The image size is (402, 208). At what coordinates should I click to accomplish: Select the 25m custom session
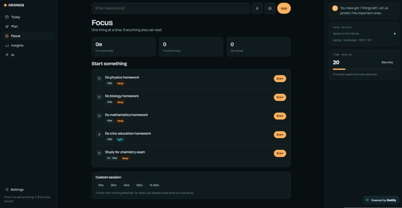(114, 185)
